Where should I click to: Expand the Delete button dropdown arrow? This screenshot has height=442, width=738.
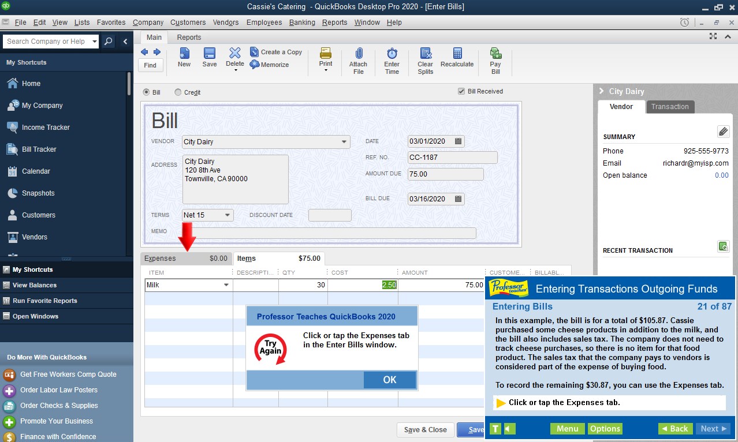coord(235,70)
